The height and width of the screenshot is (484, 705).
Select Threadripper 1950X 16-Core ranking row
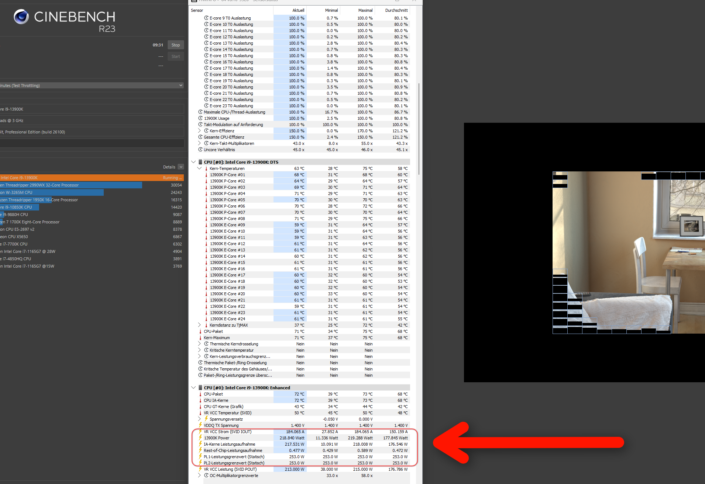pos(92,200)
